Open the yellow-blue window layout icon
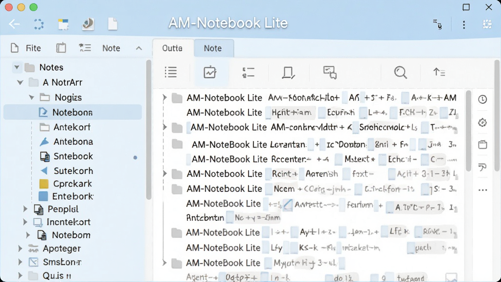The image size is (501, 282). point(63,24)
